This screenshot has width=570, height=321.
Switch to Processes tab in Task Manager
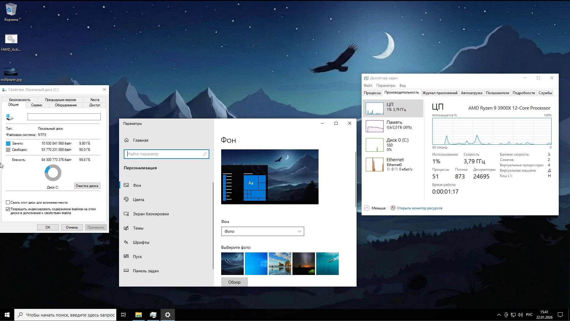[x=372, y=93]
